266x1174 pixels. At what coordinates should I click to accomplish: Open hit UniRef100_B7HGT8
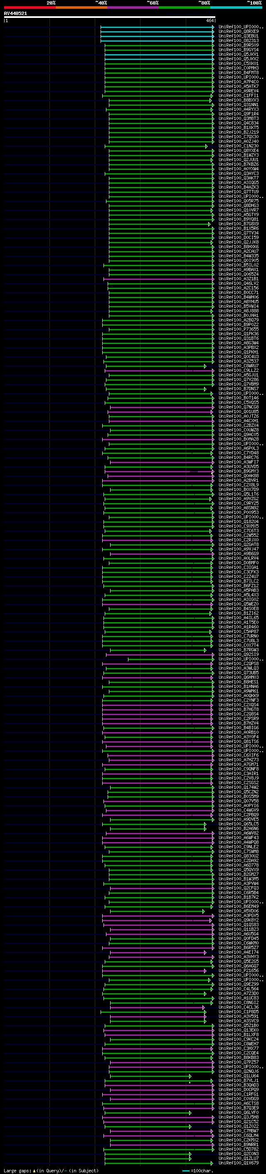pyautogui.click(x=238, y=710)
